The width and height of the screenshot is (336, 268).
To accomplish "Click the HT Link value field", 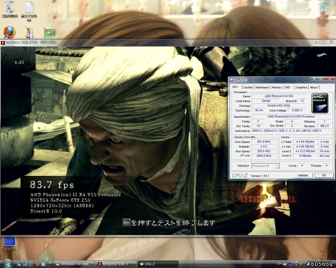I will (x=264, y=156).
